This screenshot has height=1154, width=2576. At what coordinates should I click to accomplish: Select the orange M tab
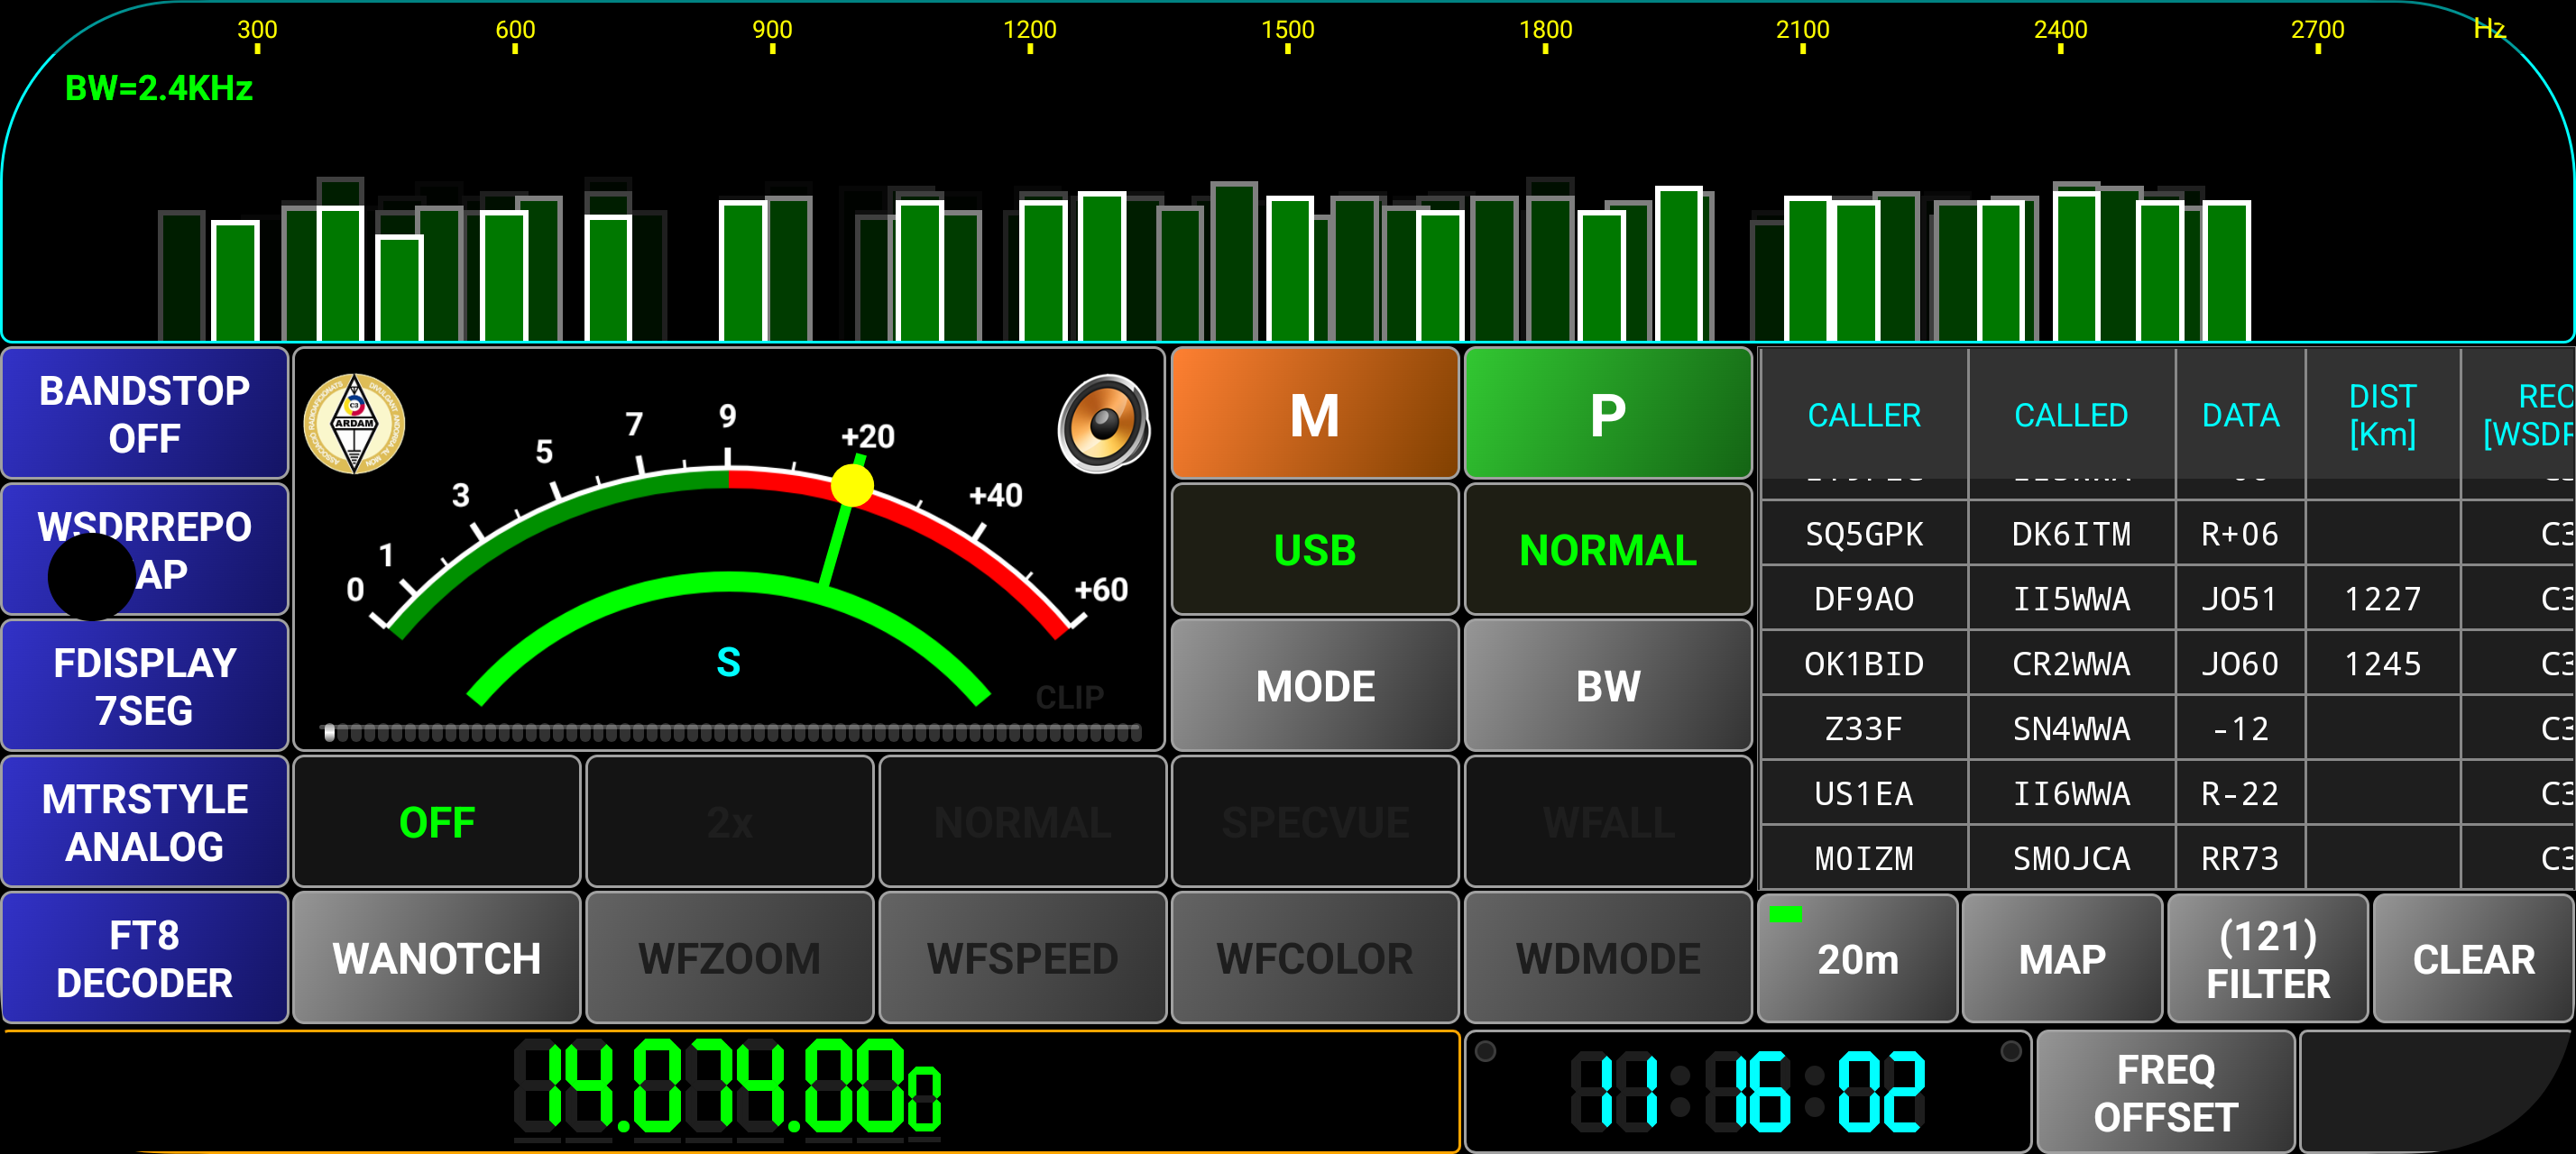pos(1314,414)
